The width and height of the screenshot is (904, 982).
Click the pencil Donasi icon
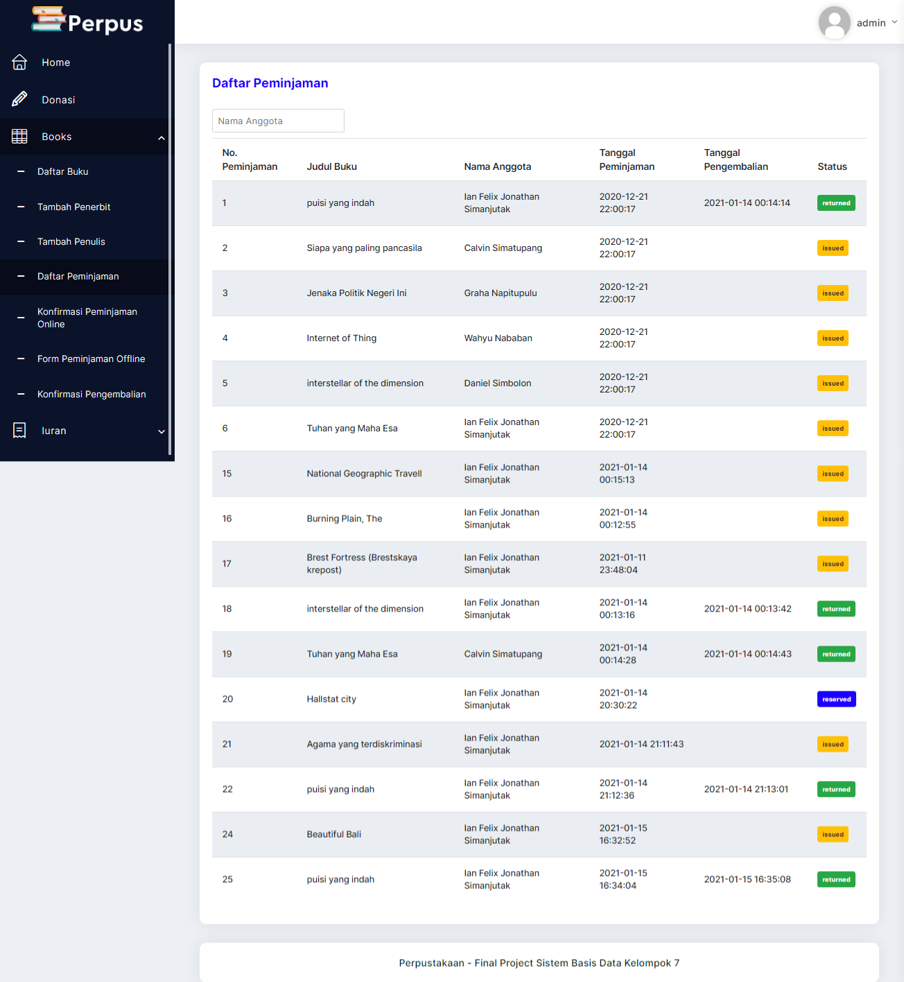coord(19,99)
